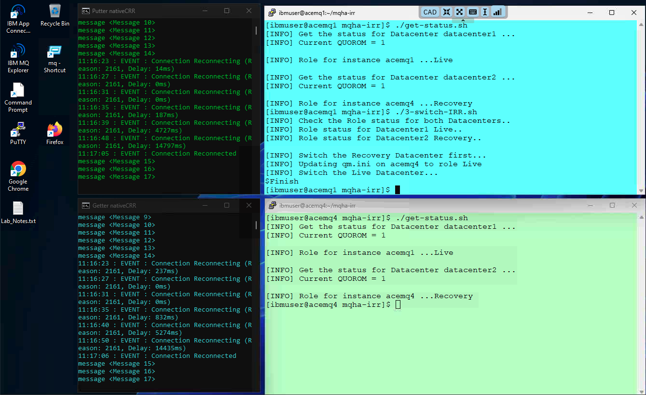
Task: Click 'Check the Role status for both Datacenters..' line
Action: click(388, 120)
